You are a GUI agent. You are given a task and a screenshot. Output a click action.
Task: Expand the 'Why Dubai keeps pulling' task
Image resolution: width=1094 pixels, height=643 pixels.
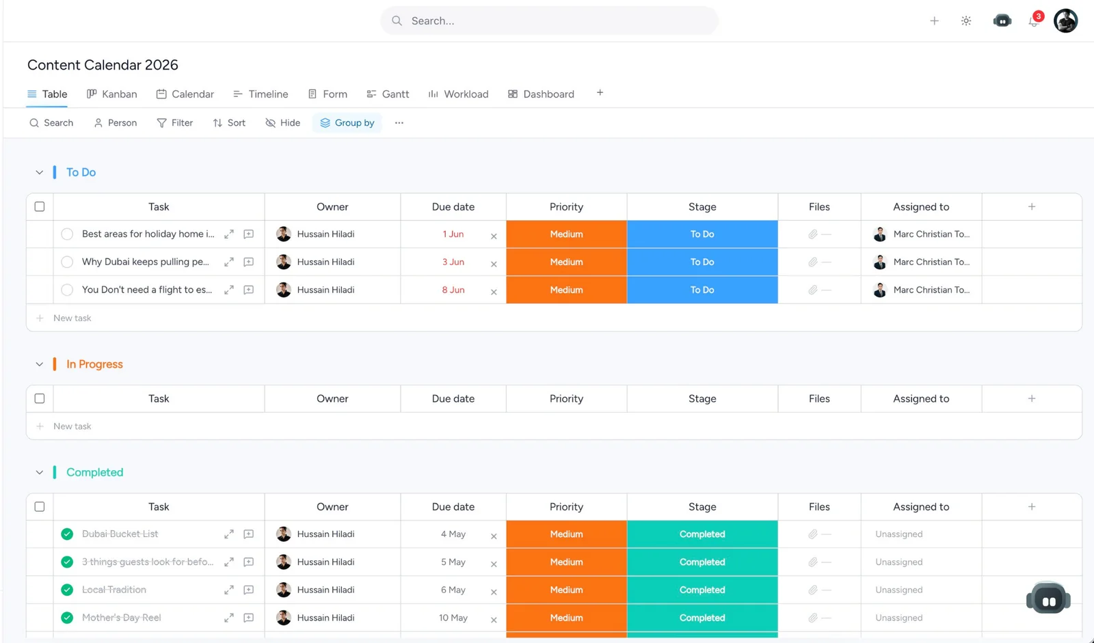pyautogui.click(x=229, y=262)
